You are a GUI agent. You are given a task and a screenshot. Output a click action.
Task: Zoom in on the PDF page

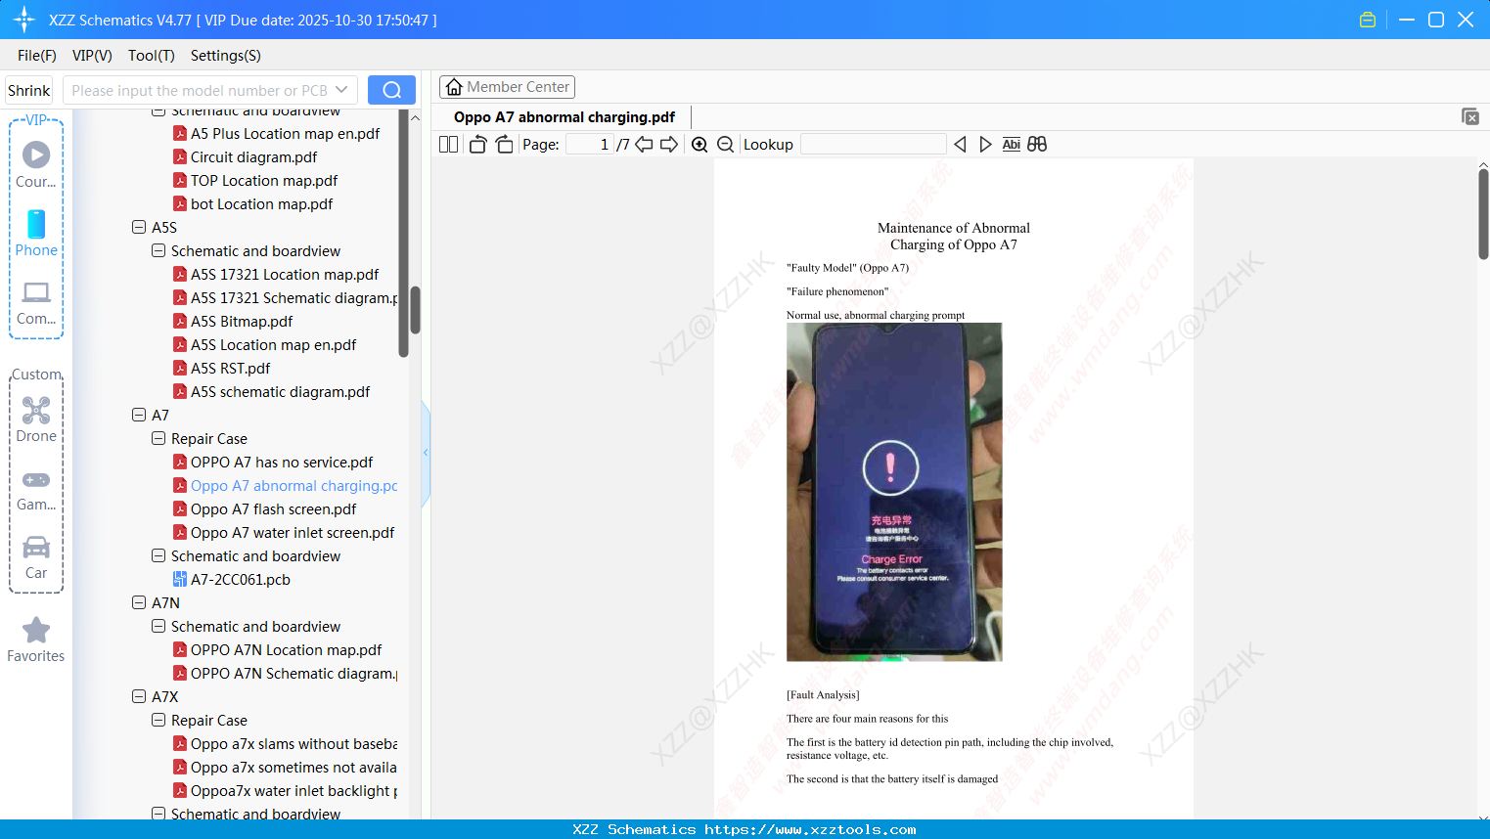700,144
